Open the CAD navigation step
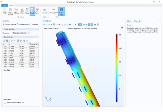163x112 pixels. pos(4,11)
